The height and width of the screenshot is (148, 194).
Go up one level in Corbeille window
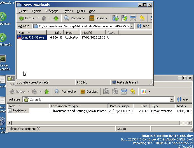47,92
